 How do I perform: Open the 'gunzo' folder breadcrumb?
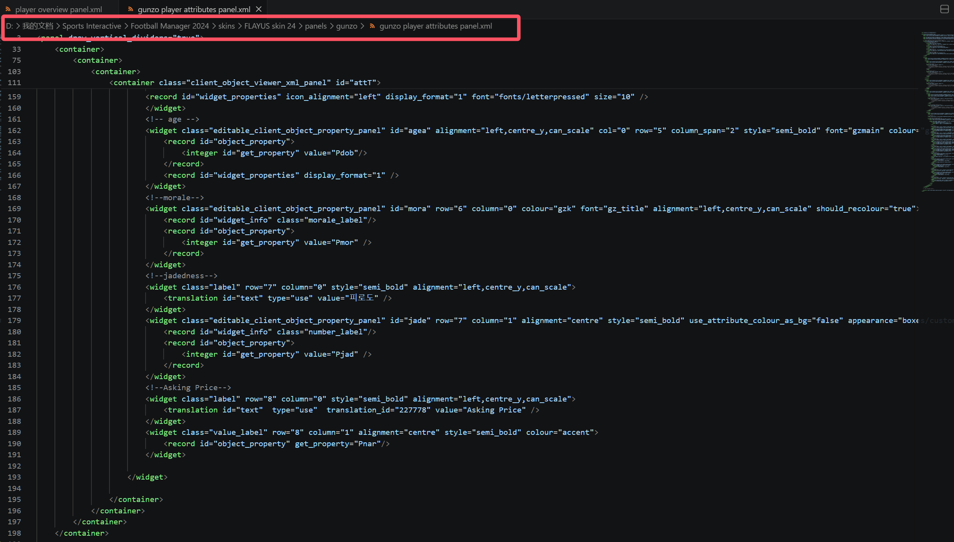[346, 26]
